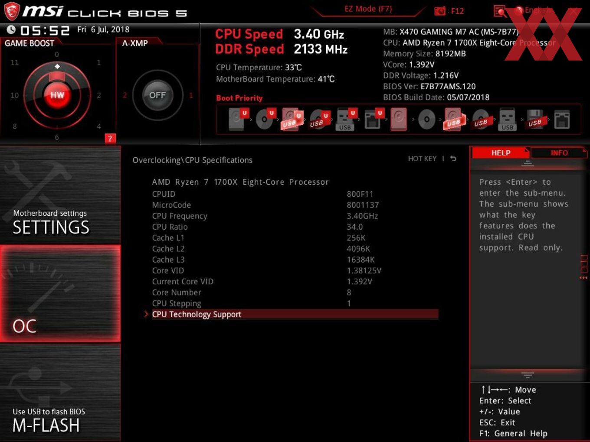Expand the CPU Technology Support sub-menu
Viewport: 590px width, 442px height.
[295, 314]
